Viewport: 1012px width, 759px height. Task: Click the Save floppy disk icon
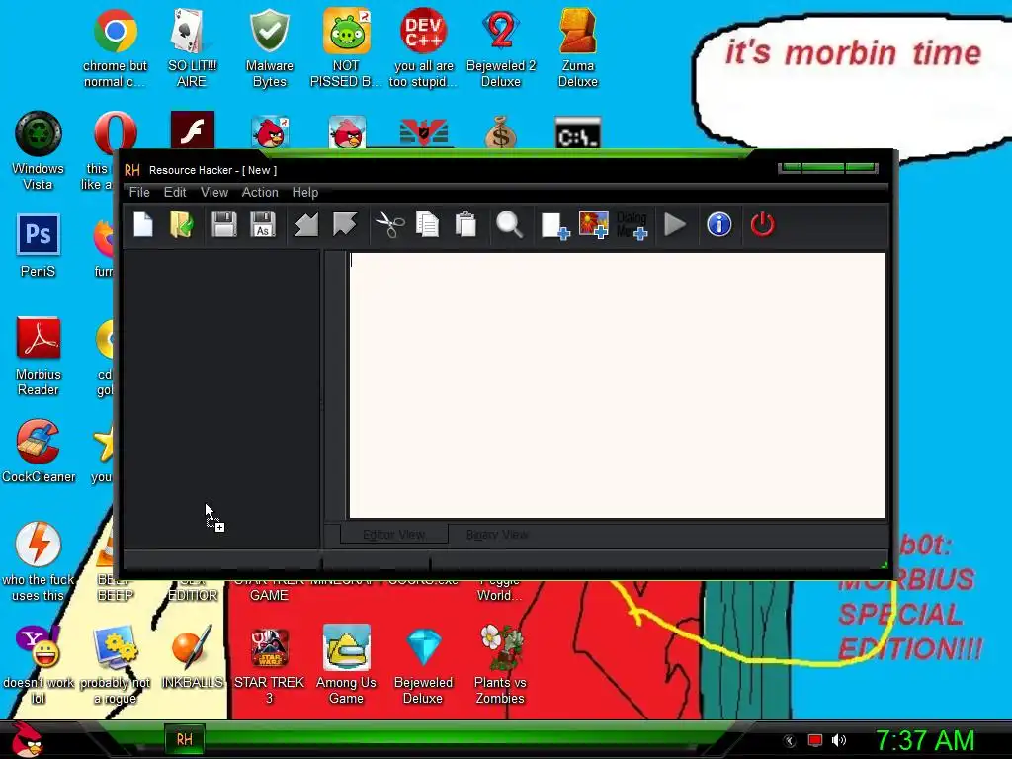(x=224, y=224)
